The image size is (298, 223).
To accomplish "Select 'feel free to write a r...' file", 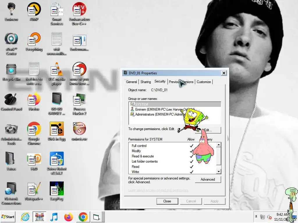I will (x=34, y=73).
